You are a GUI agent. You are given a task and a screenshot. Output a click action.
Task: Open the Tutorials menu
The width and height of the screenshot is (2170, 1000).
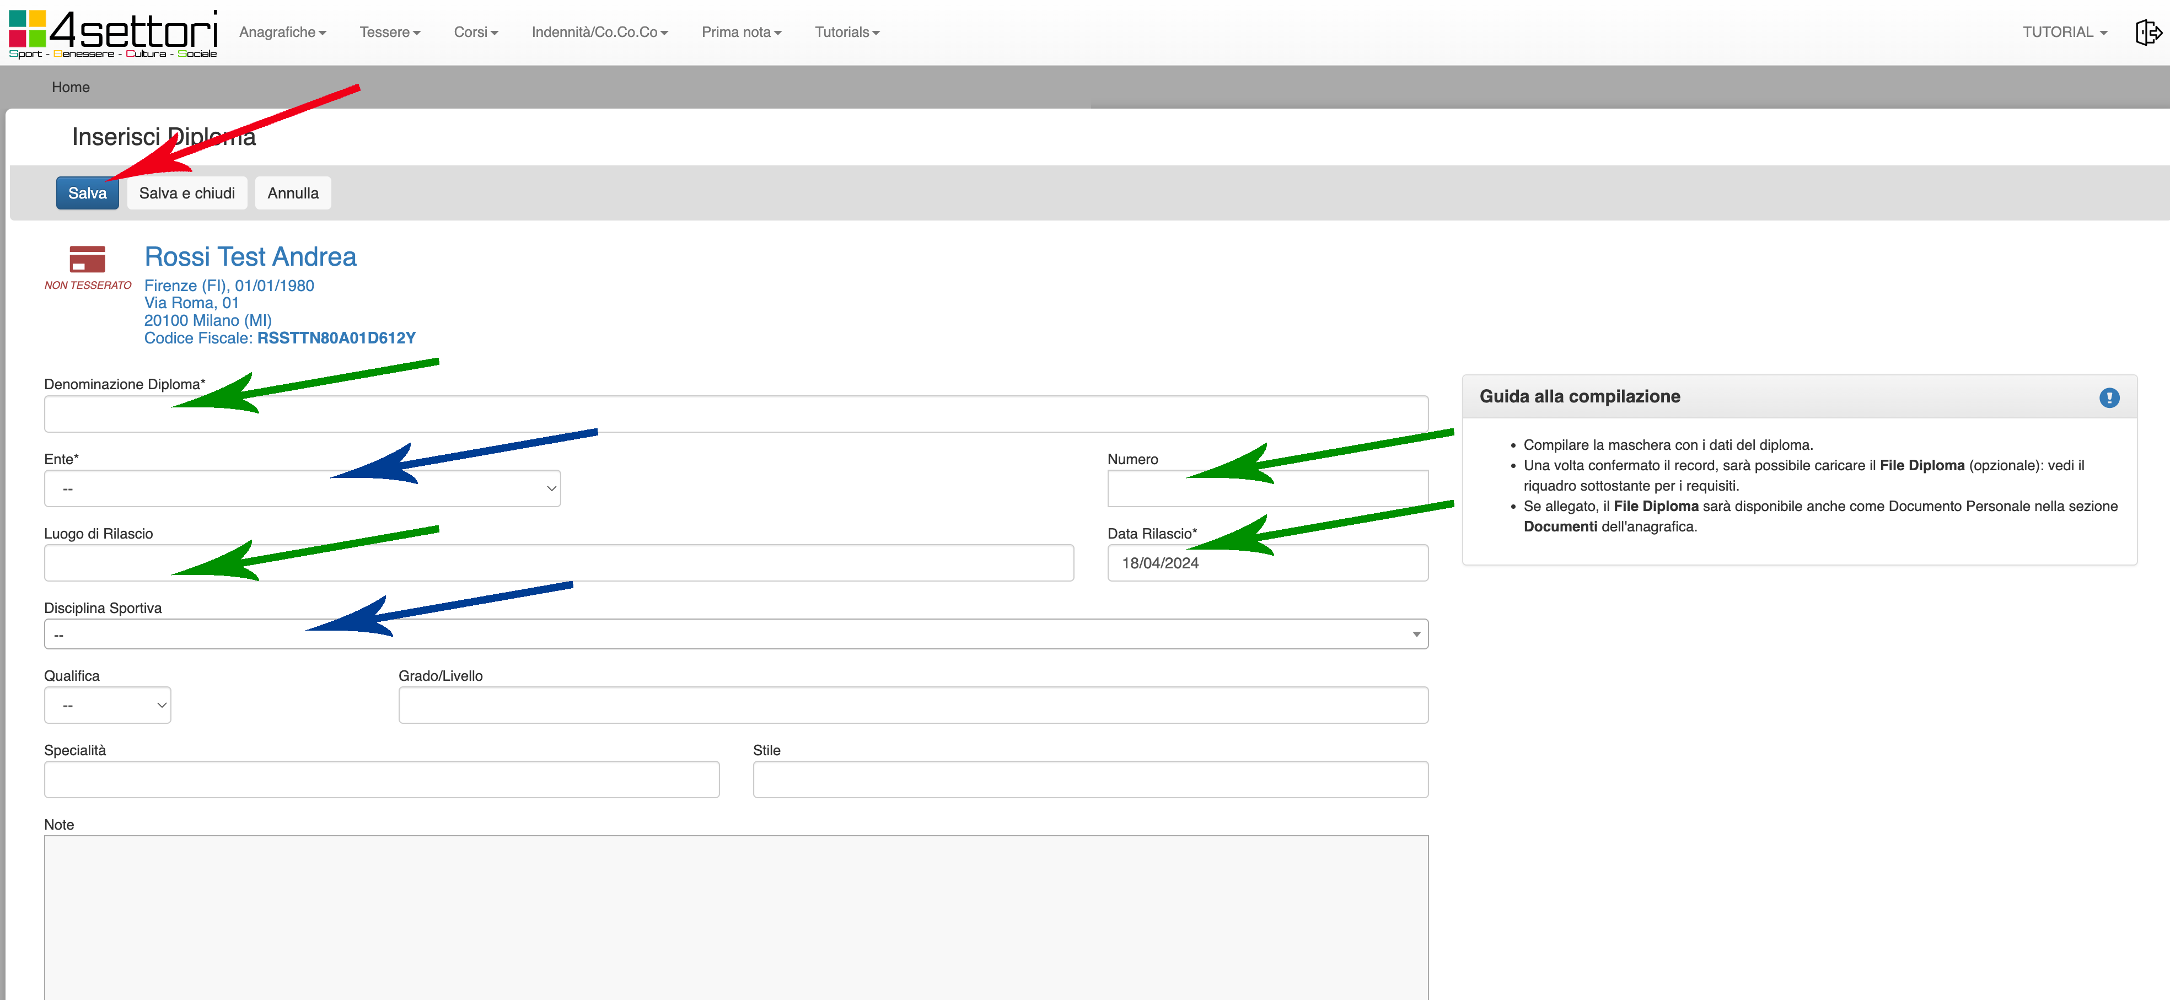(x=847, y=32)
